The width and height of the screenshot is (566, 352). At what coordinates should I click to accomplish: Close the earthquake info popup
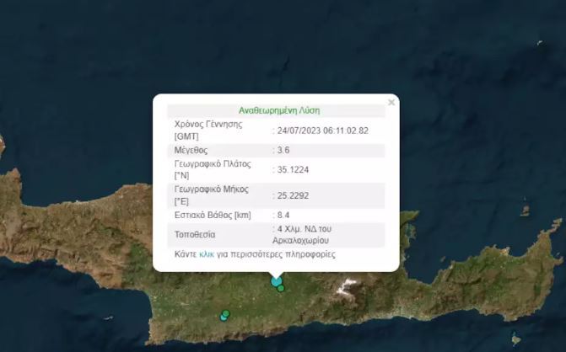tap(391, 103)
